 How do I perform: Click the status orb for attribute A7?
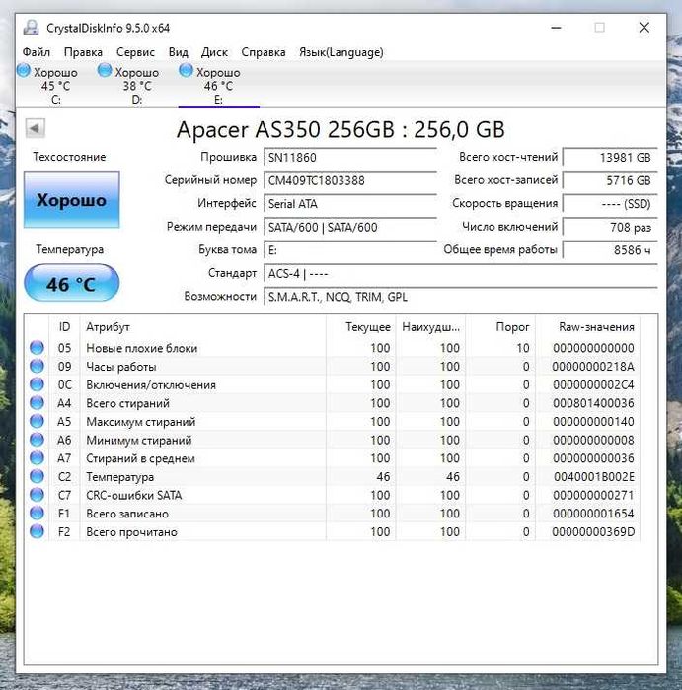[x=37, y=458]
